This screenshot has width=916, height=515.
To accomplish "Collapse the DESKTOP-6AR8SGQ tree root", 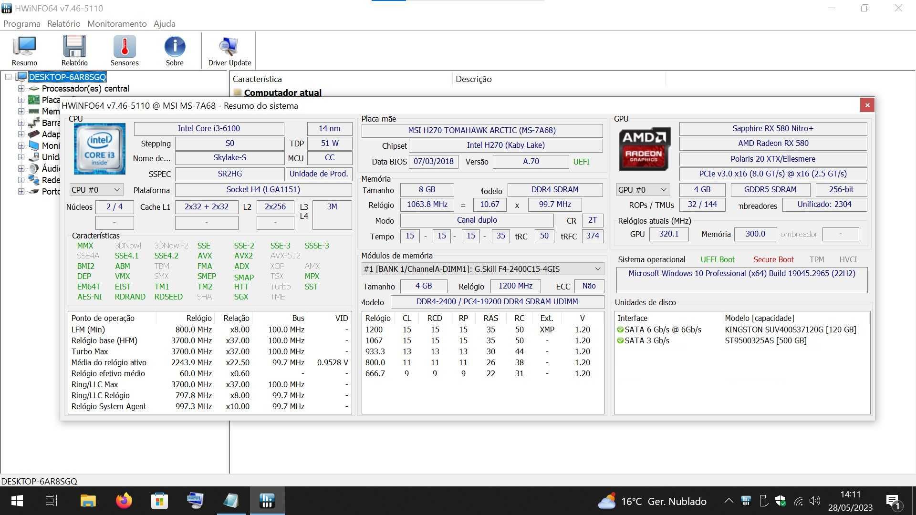I will click(9, 77).
